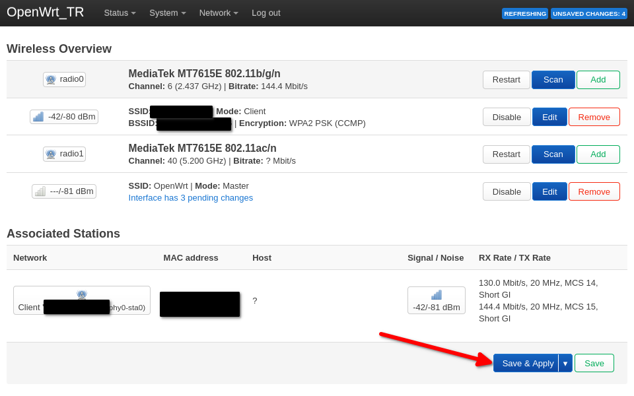The image size is (634, 396).
Task: Click the phy0-sta0 client network icon
Action: click(81, 295)
